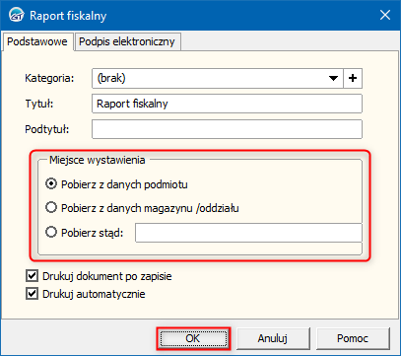
Task: Click the Raport fiskalny window title text
Action: coord(68,16)
